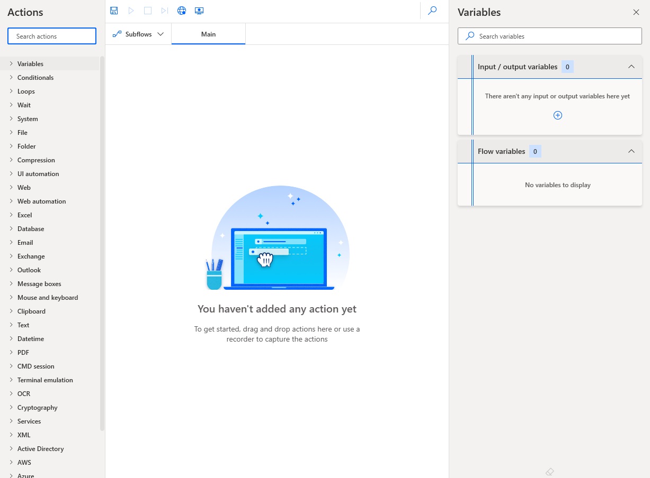
Task: Collapse the Input / output variables section
Action: [x=631, y=67]
